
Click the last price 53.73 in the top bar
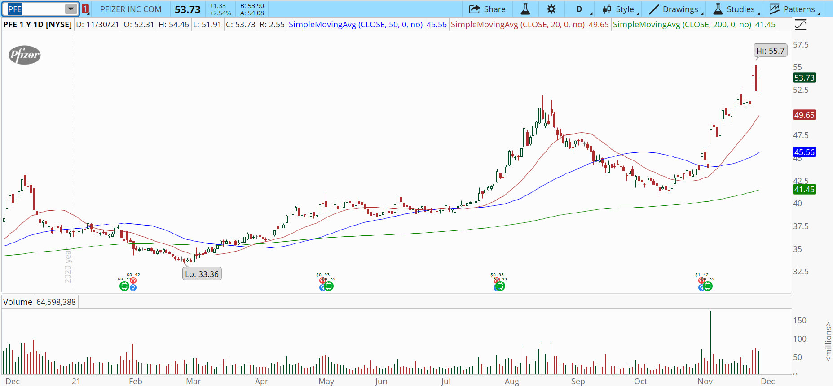click(188, 9)
